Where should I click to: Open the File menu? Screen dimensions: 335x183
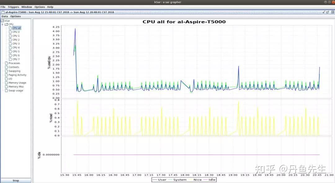pos(3,7)
